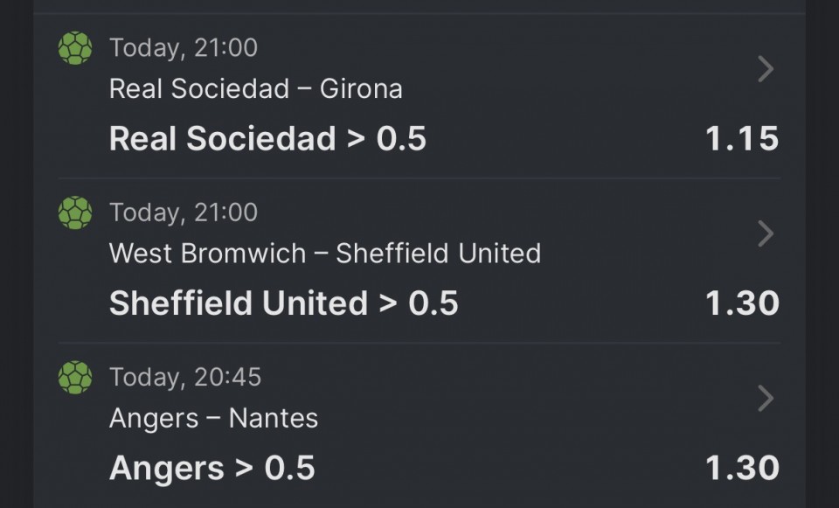Image resolution: width=839 pixels, height=508 pixels.
Task: Click the soccer ball icon beside West Bromwich match
Action: (x=75, y=212)
